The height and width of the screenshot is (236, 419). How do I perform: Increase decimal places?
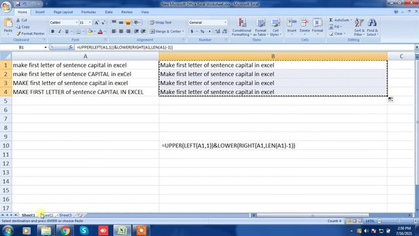[217, 31]
